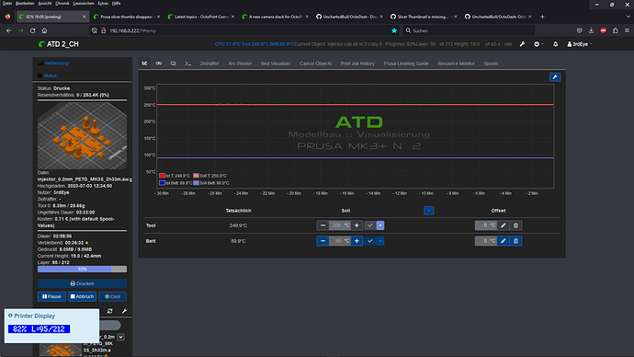Confirm the Bett target temperature checkmark
634x357 pixels.
click(370, 241)
